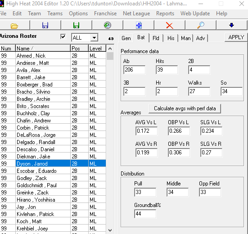Click the Opp Field input field

(210, 192)
